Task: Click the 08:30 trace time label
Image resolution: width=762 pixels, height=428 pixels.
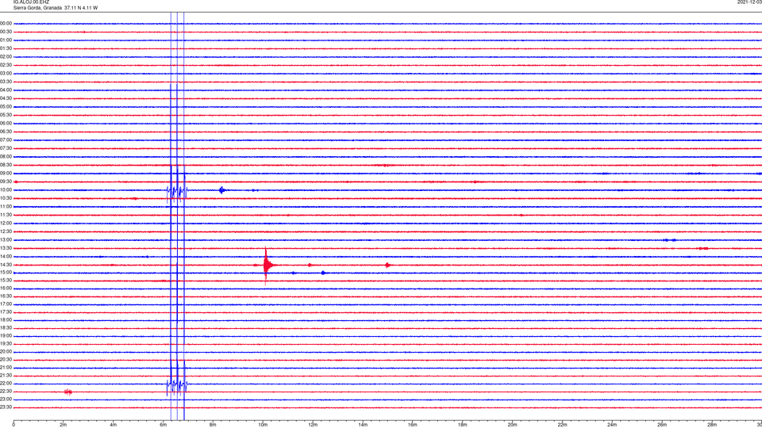Action: [6, 165]
